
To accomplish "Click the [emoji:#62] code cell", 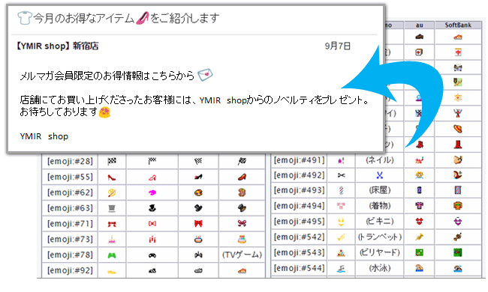I will pyautogui.click(x=70, y=192).
